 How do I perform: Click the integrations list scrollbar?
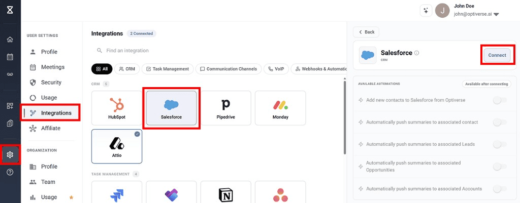point(345,117)
